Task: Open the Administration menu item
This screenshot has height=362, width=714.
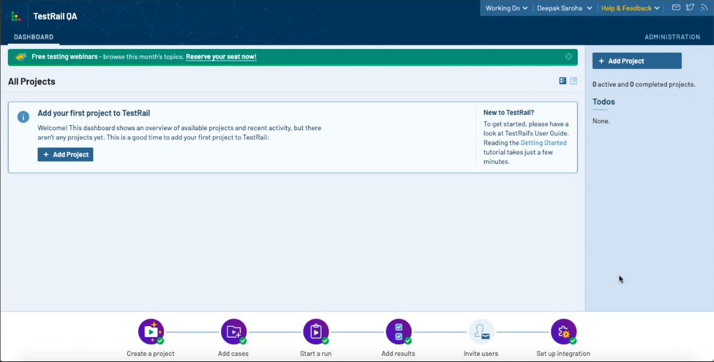Action: pos(672,37)
